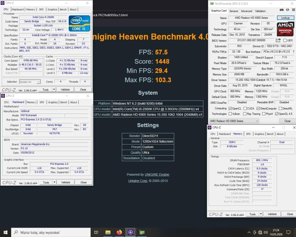Toggle the PhysX checkbox
This screenshot has width=296, height=237.
pos(264,114)
